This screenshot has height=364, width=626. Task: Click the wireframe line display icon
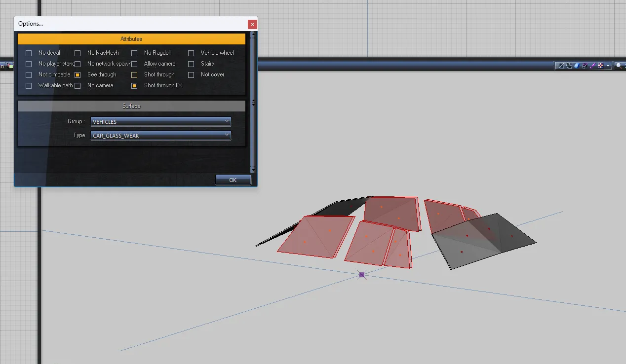click(x=561, y=66)
